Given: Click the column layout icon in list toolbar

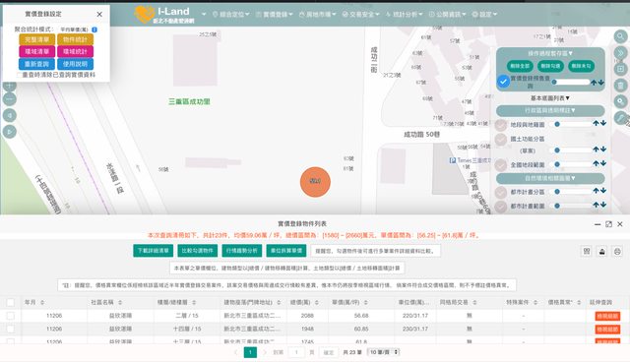Looking at the screenshot, I should pos(587,252).
